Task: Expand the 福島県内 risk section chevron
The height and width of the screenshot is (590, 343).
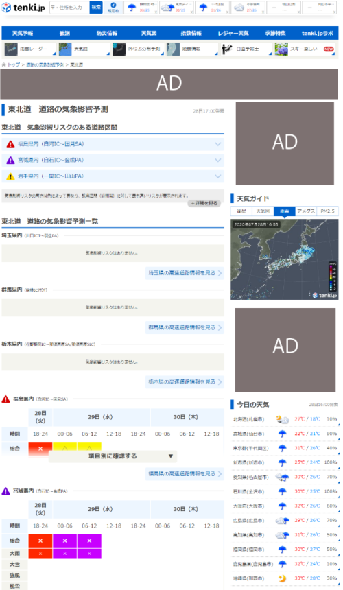Action: tap(217, 144)
